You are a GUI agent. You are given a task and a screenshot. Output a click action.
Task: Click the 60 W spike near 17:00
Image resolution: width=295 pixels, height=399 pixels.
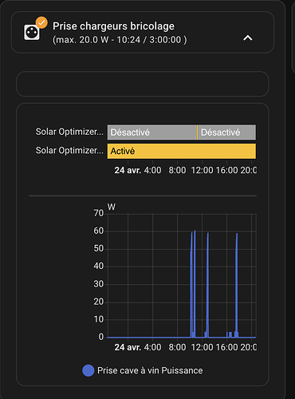coord(237,285)
